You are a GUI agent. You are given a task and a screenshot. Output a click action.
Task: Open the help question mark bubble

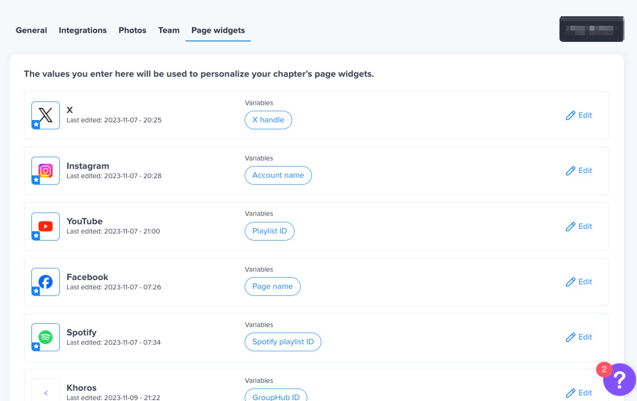click(x=619, y=380)
